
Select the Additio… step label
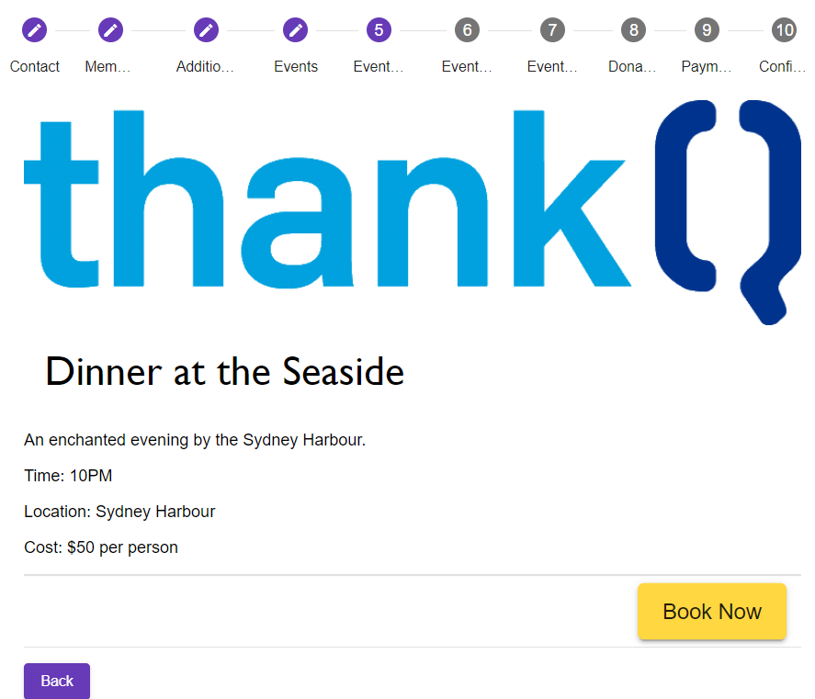pyautogui.click(x=206, y=66)
